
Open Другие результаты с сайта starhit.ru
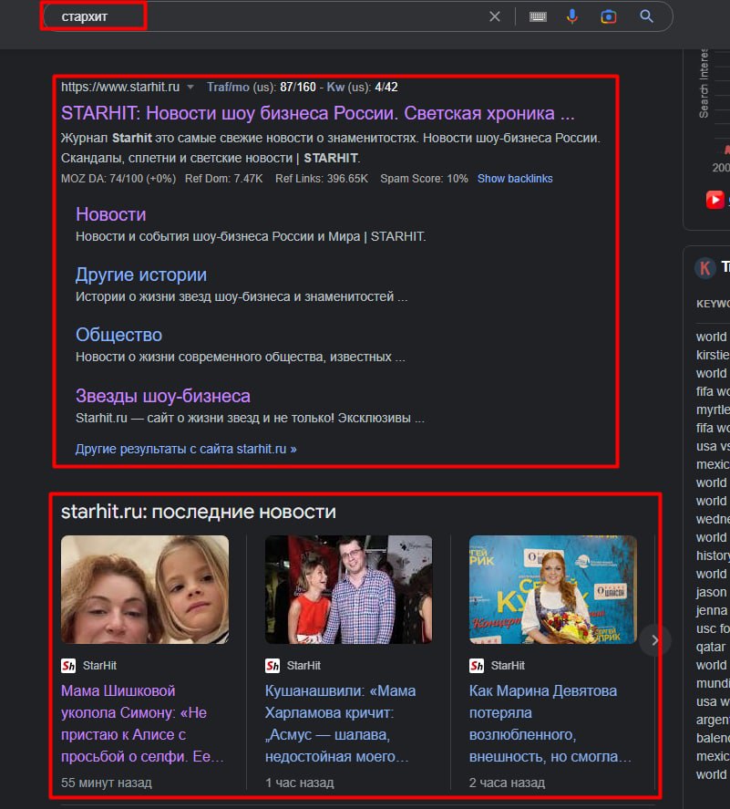186,449
